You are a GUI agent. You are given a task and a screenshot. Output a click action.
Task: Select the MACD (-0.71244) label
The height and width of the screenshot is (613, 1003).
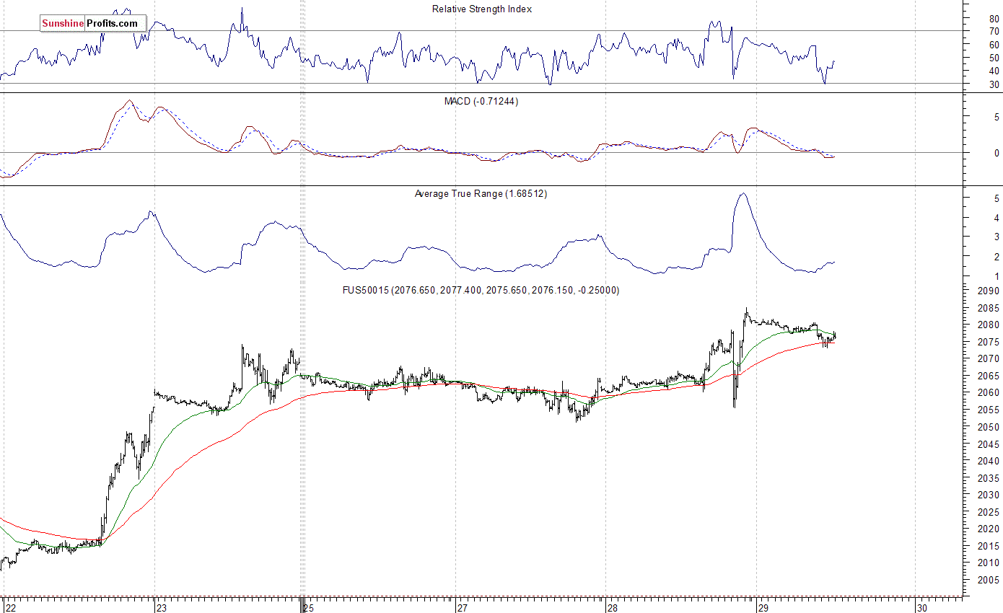click(x=481, y=102)
